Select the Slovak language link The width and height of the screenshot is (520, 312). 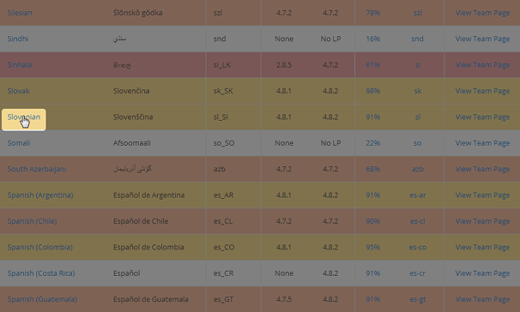click(18, 91)
